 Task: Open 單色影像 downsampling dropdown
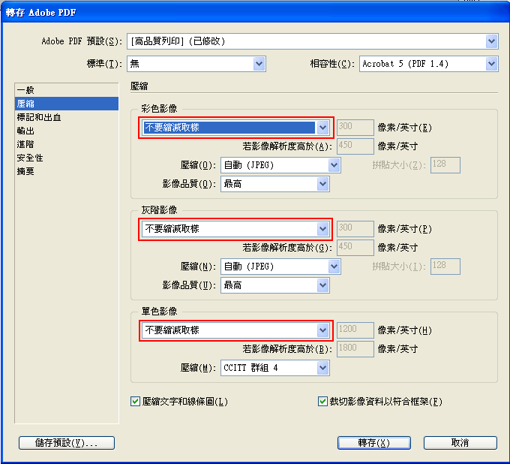(235, 330)
